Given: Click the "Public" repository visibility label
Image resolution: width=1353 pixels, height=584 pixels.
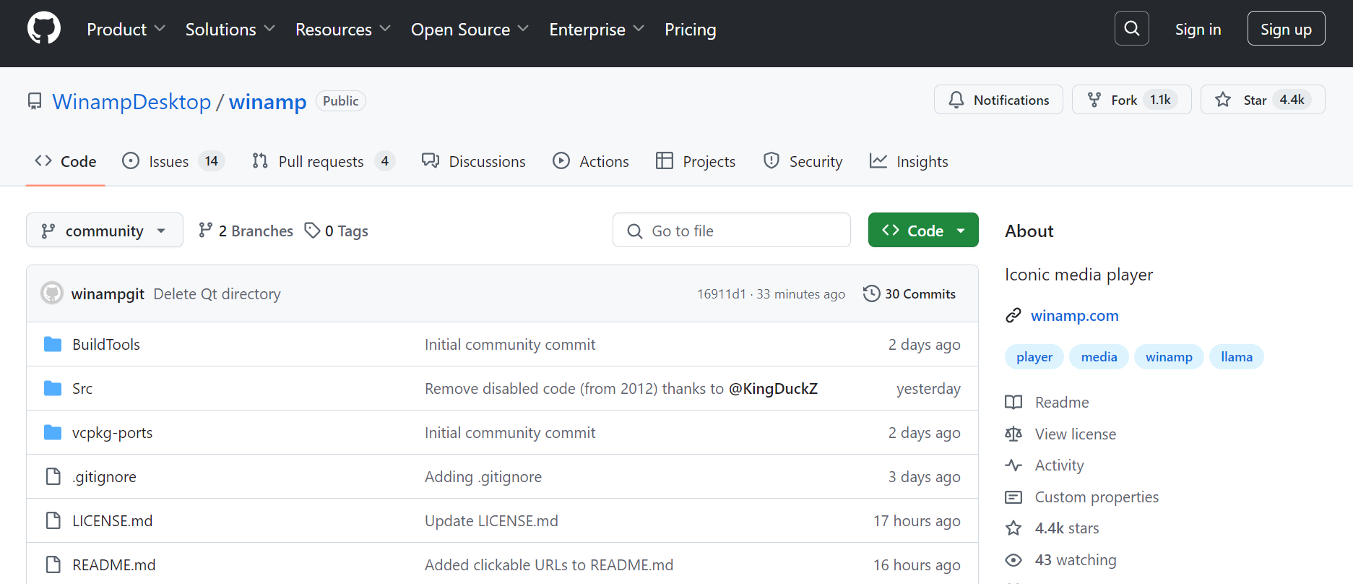Looking at the screenshot, I should 341,100.
